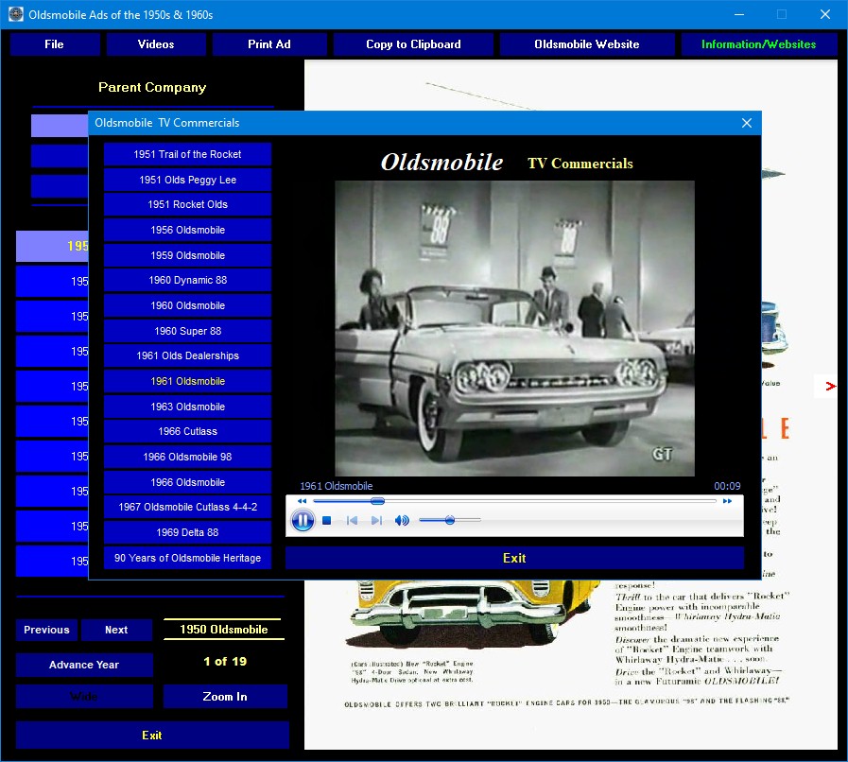Screen dimensions: 848x762
Task: Click the red next-ad arrow
Action: click(x=830, y=386)
